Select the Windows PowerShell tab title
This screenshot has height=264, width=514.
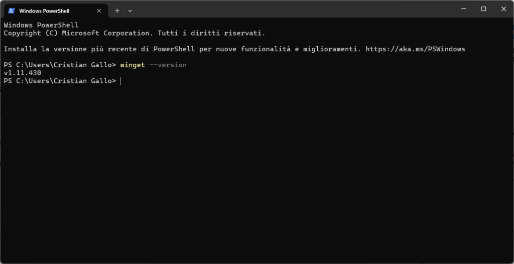pos(45,11)
